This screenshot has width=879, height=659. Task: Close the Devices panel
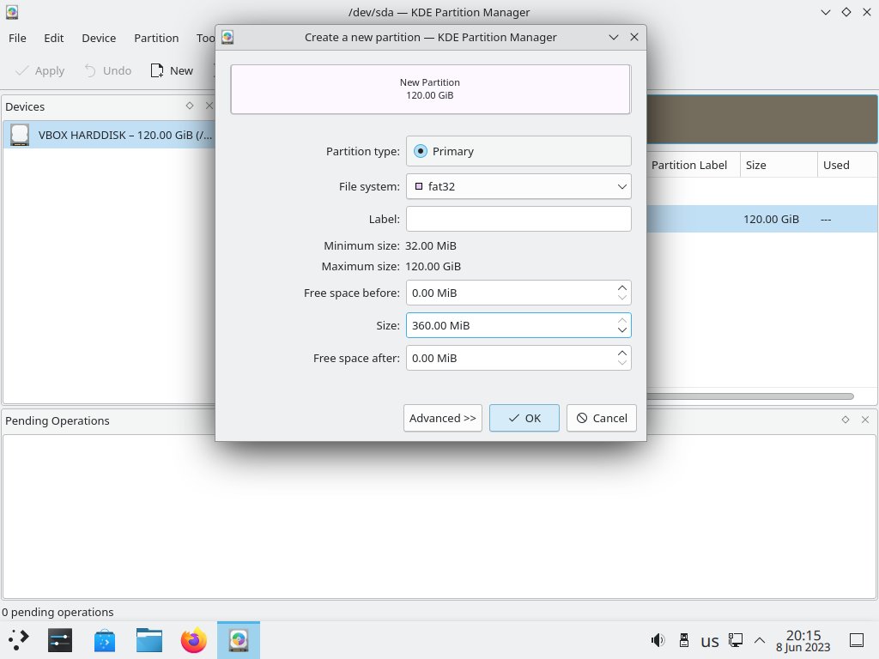pyautogui.click(x=209, y=106)
